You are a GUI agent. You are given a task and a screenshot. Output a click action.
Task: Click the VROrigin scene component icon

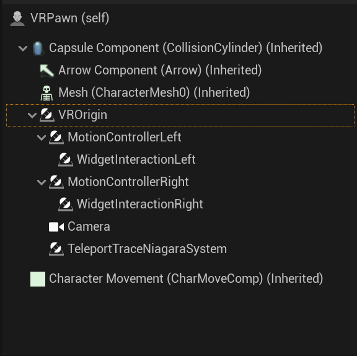coord(47,115)
